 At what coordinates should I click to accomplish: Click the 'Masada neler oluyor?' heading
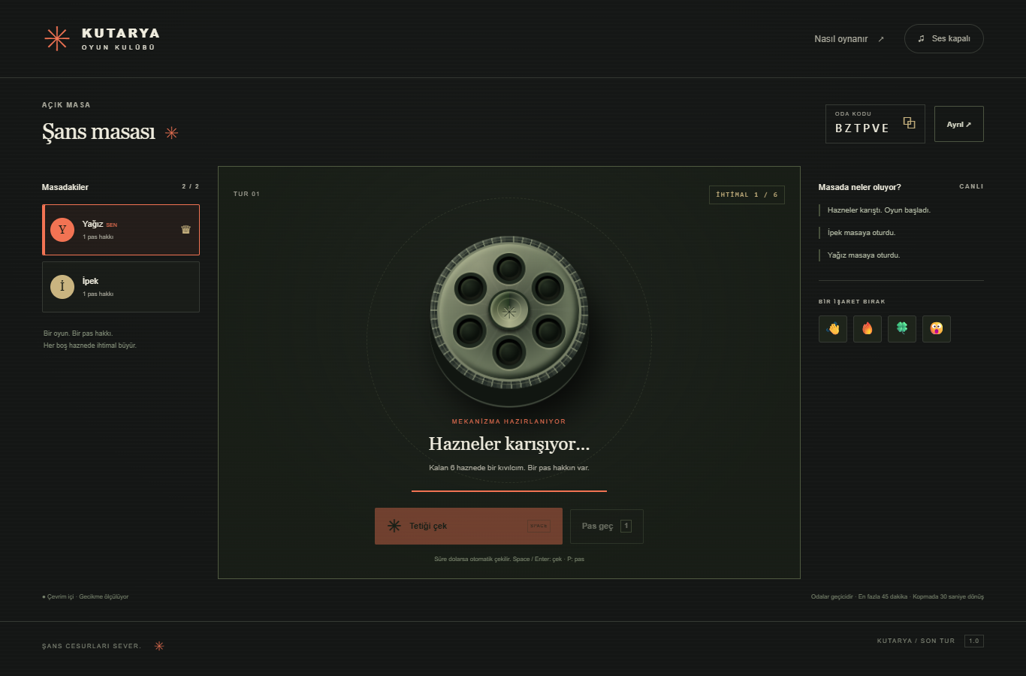coord(859,187)
